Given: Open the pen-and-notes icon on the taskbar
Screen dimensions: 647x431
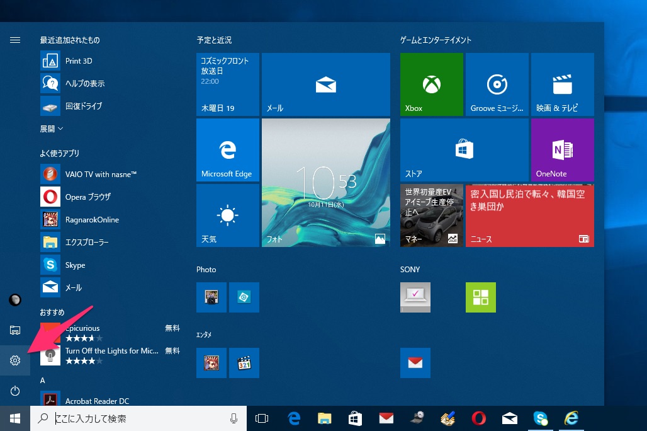Looking at the screenshot, I should coord(447,418).
